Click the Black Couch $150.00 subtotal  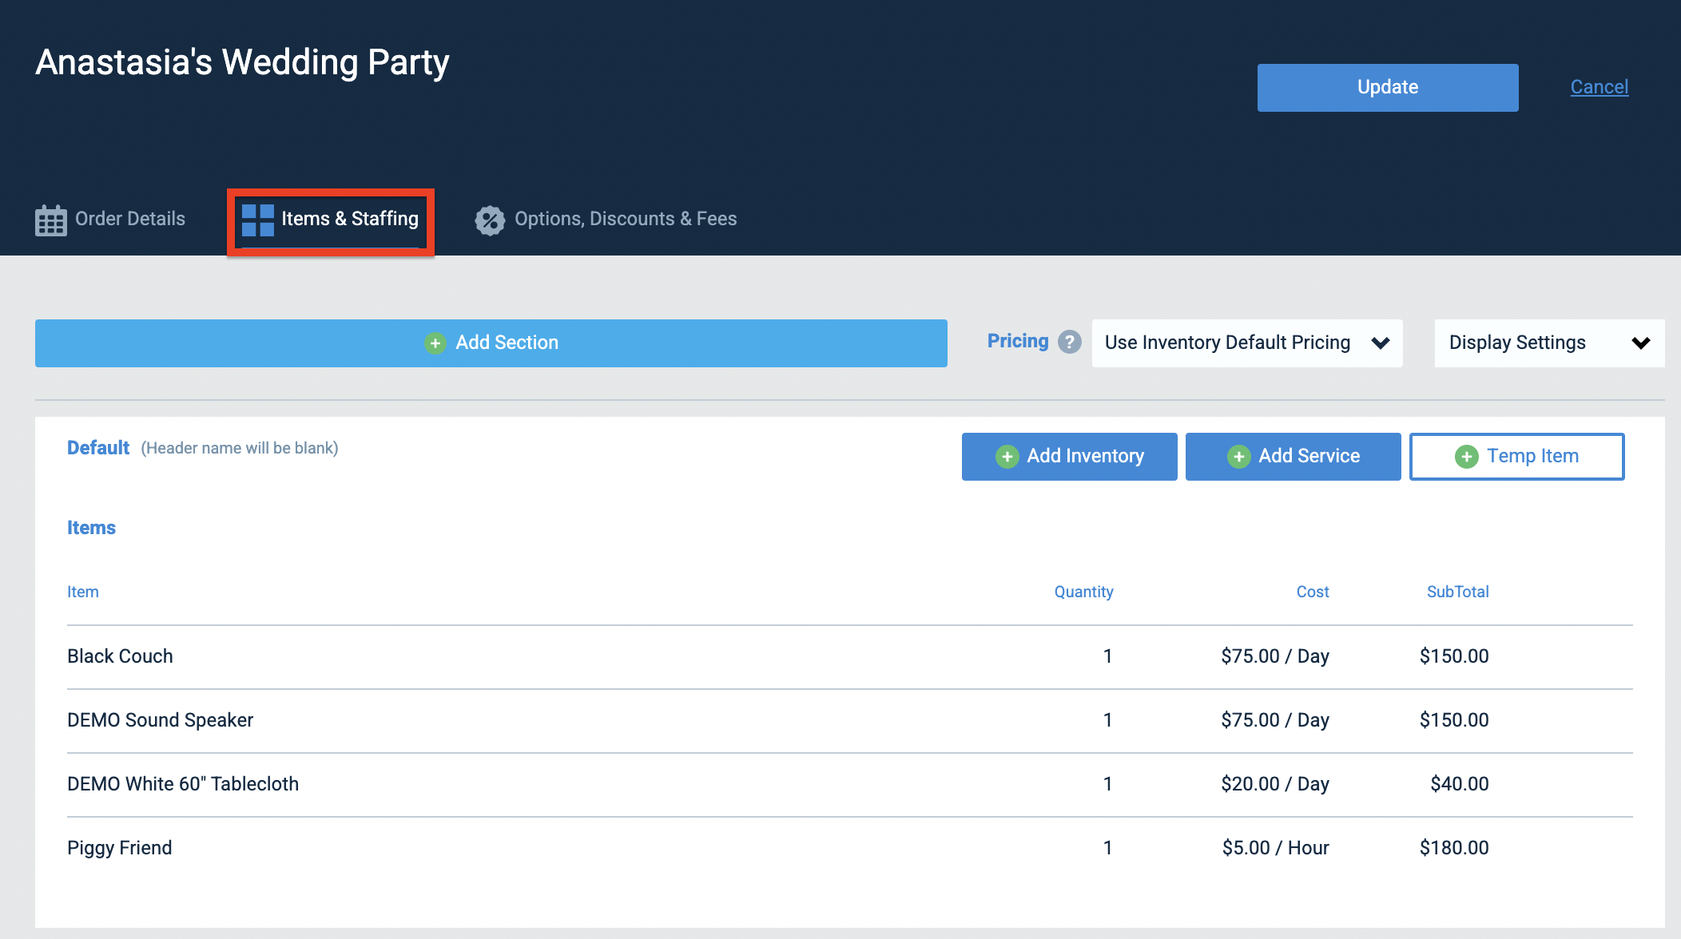click(x=1454, y=656)
